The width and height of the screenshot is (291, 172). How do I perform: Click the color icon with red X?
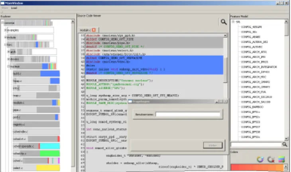pyautogui.click(x=271, y=159)
